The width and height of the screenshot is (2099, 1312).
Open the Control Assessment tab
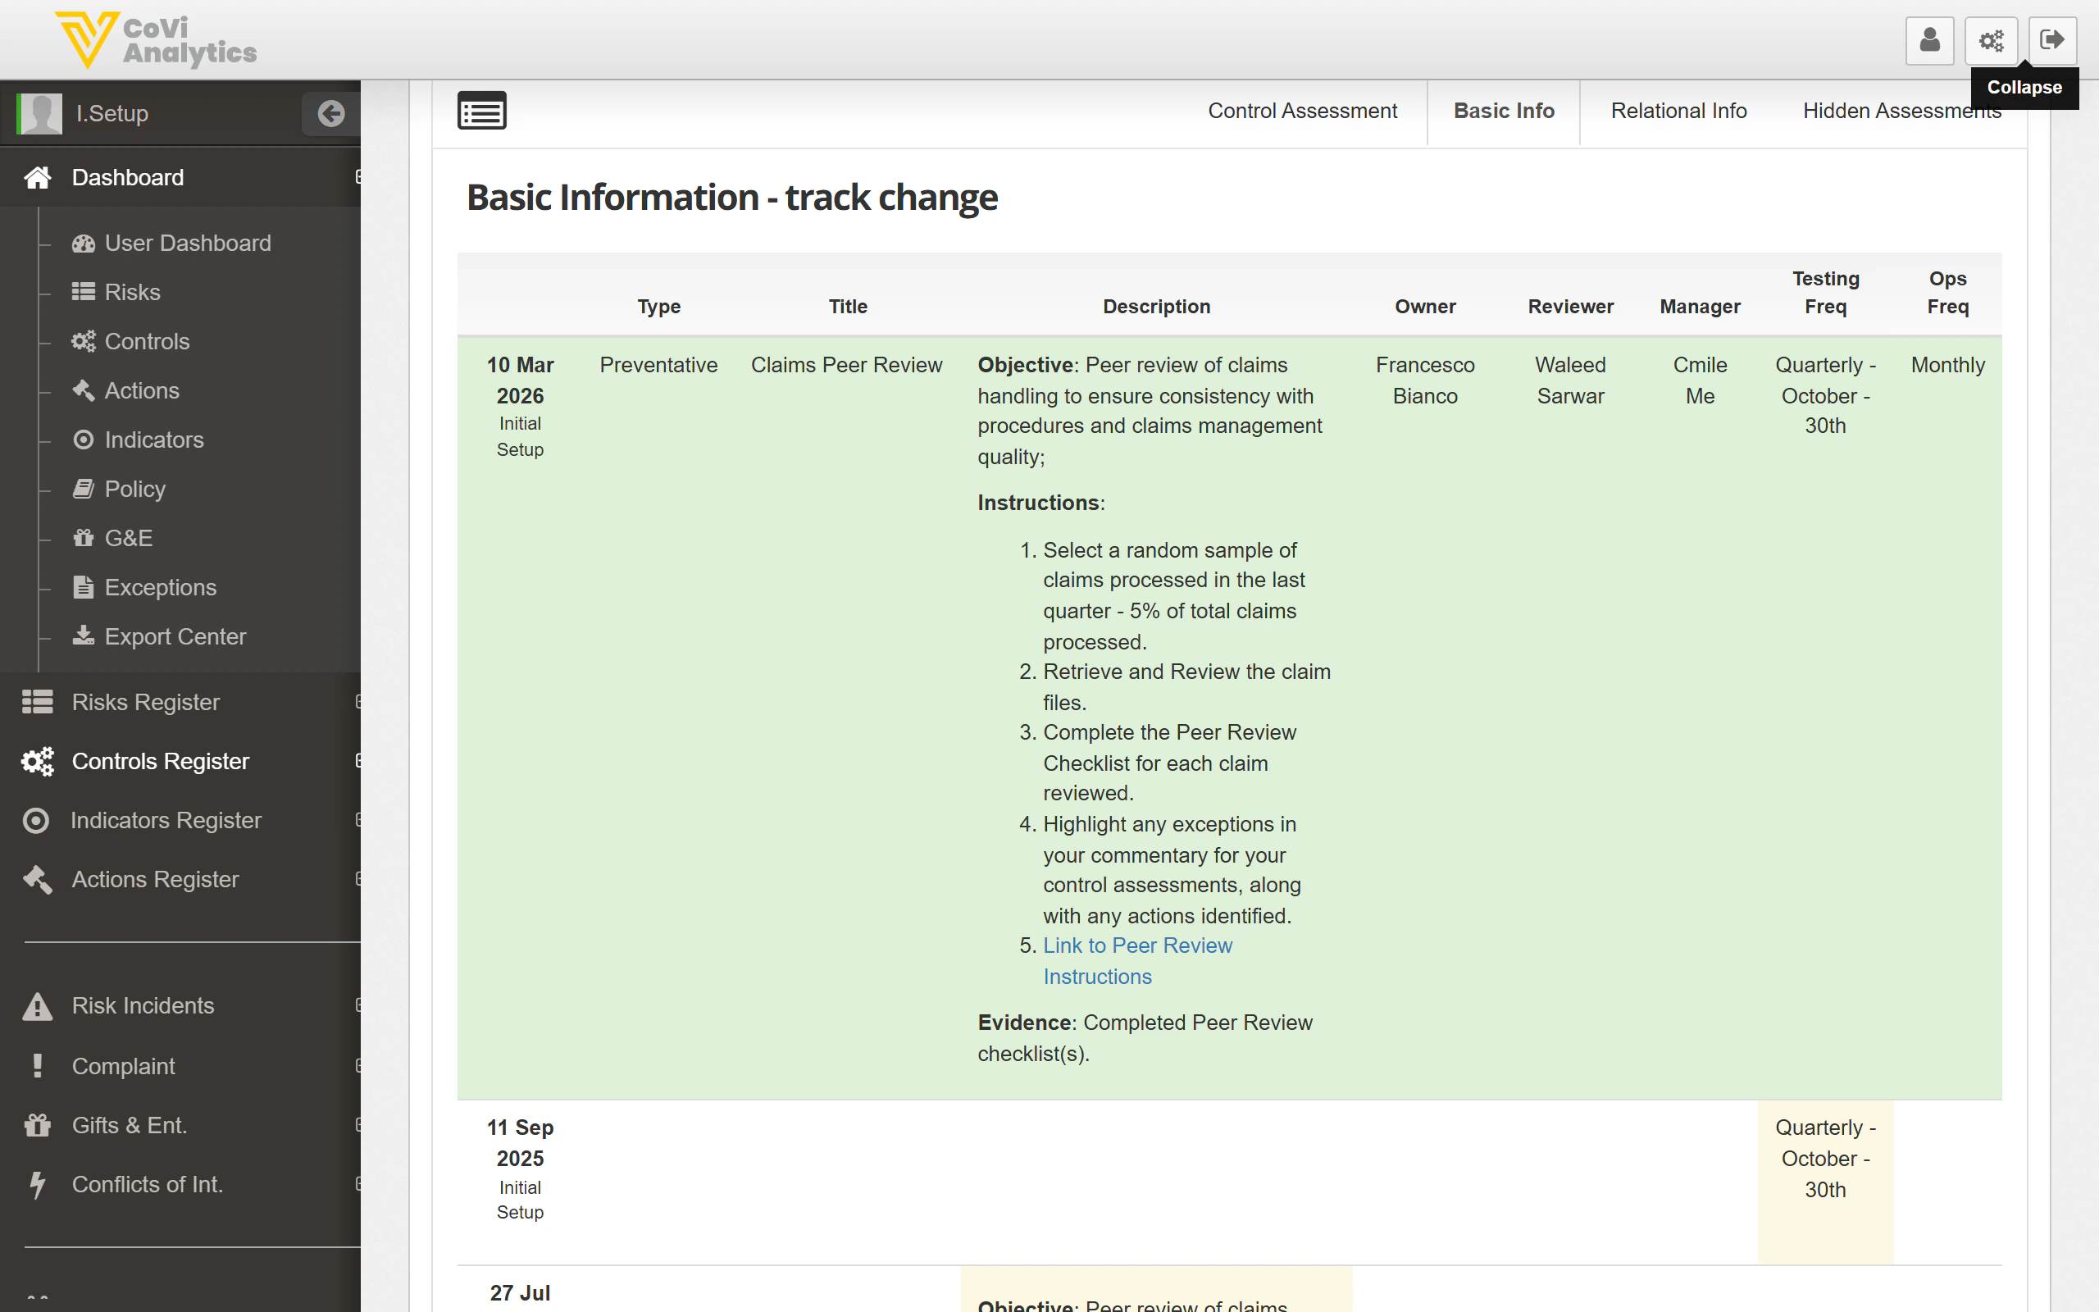click(1302, 110)
